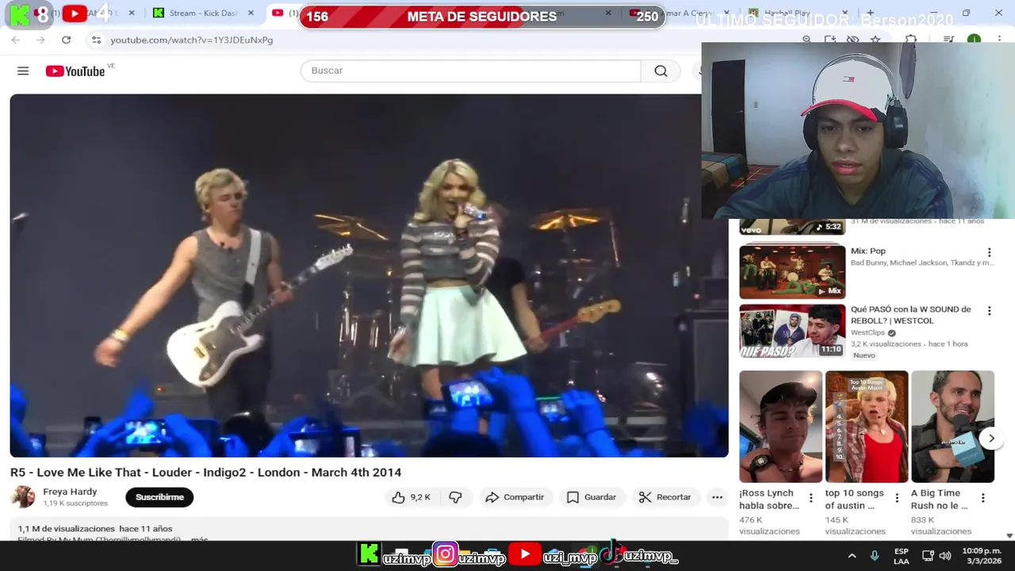Open the browser extensions puzzle icon

tap(911, 40)
